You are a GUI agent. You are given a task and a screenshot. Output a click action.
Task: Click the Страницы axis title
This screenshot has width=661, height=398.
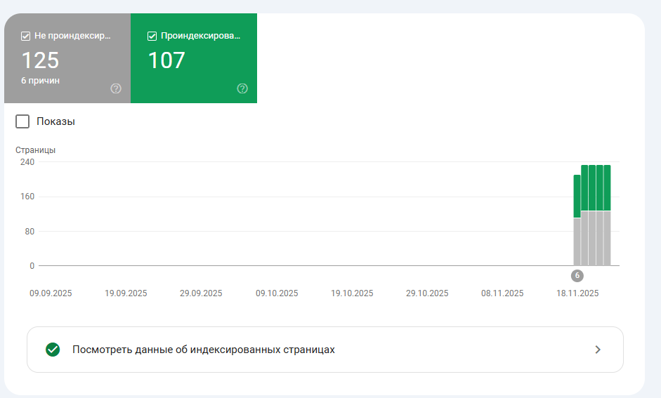(35, 150)
